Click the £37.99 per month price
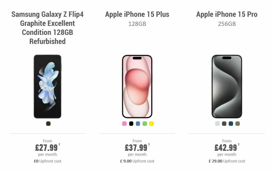The height and width of the screenshot is (171, 272). tap(136, 148)
